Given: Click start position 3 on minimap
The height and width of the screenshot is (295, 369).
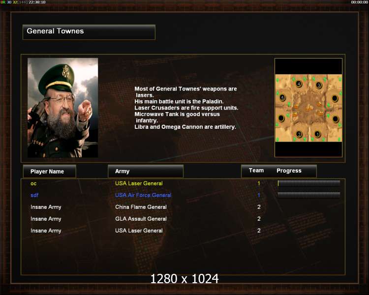Looking at the screenshot, I should coord(319,85).
